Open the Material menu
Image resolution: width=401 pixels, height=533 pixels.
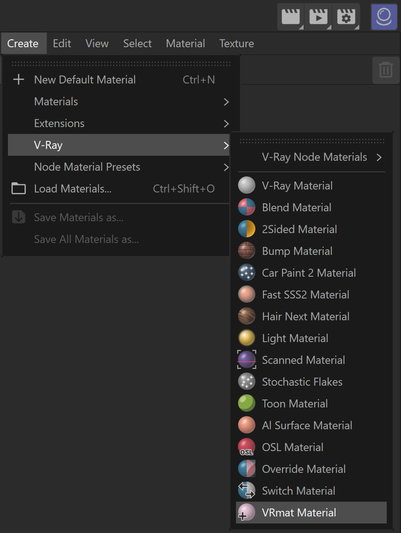(186, 44)
